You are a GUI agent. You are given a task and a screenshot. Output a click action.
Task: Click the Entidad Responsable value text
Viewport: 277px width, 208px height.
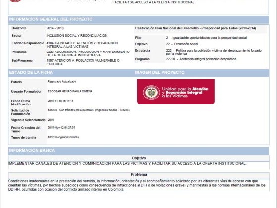tap(82, 45)
